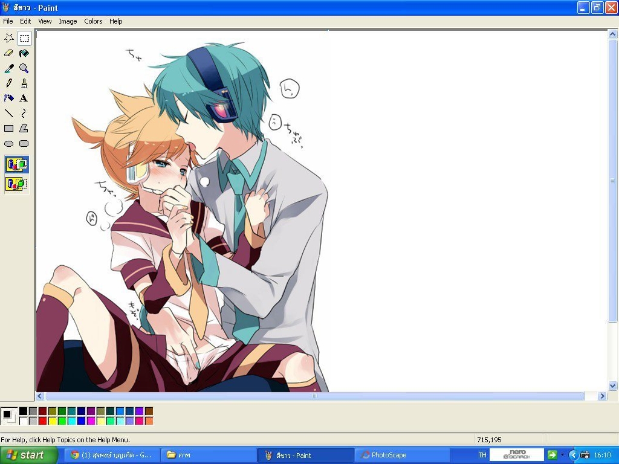The image size is (619, 464).
Task: Open the Image menu
Action: [x=68, y=21]
